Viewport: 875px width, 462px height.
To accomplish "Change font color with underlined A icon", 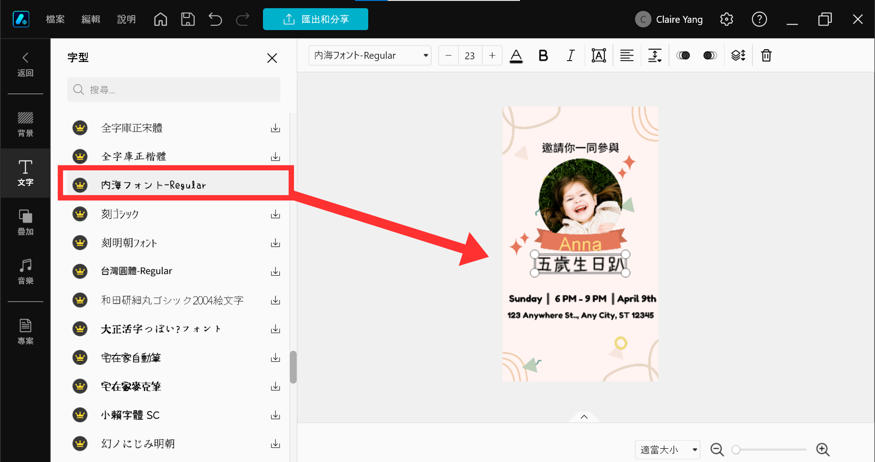I will click(x=516, y=56).
